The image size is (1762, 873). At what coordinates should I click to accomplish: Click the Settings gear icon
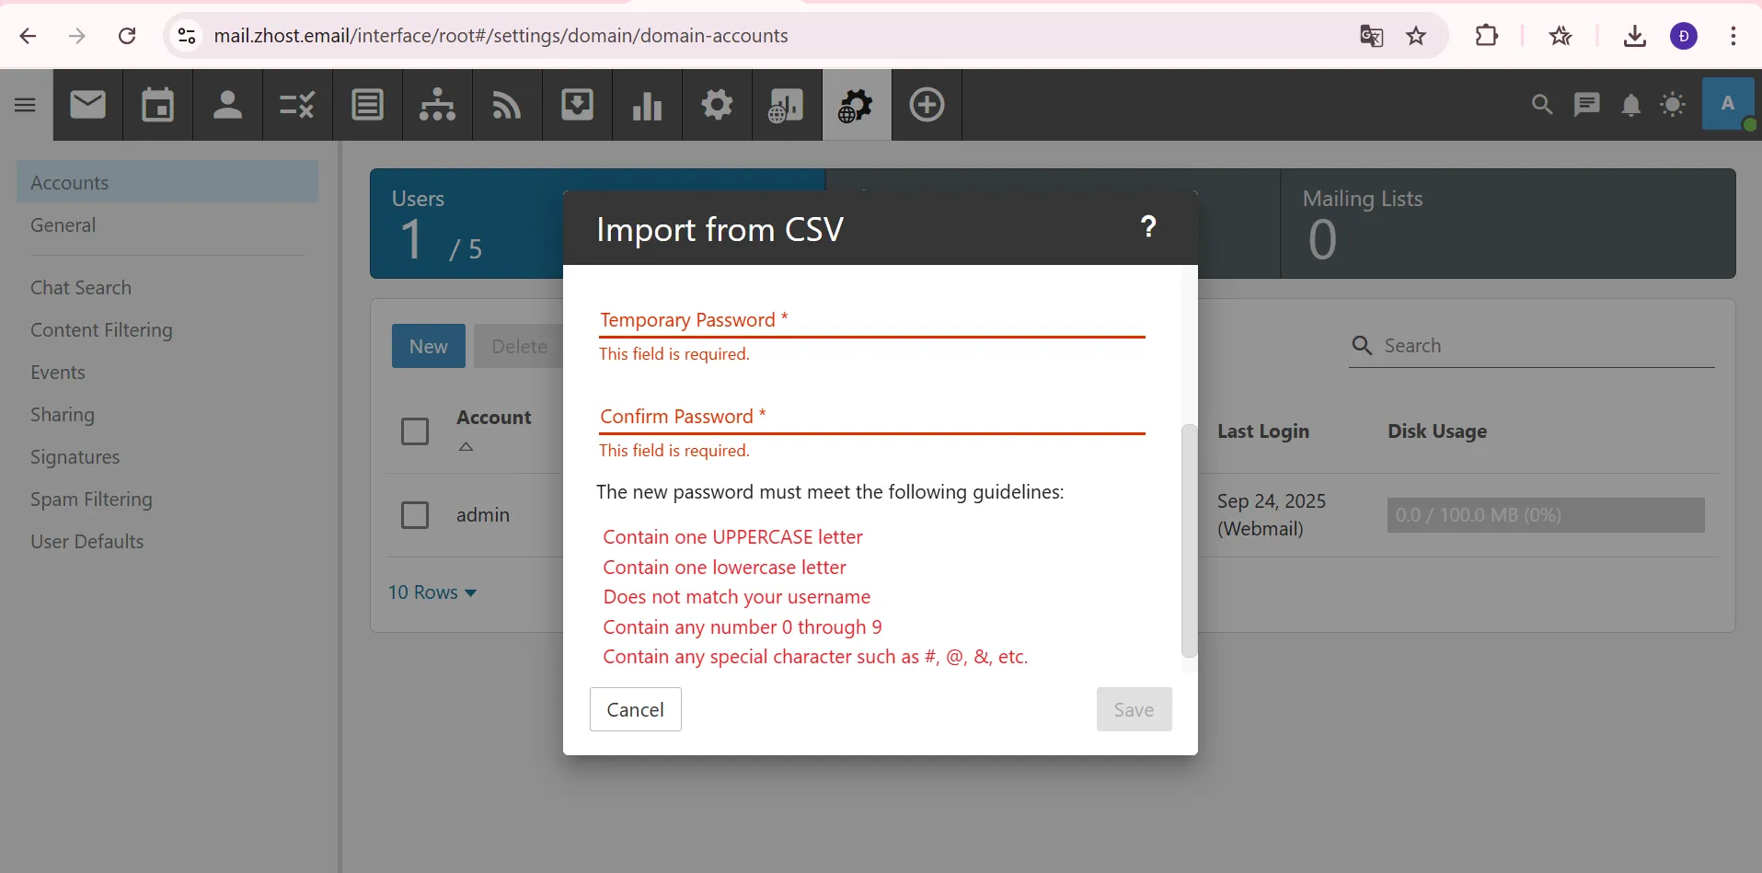point(717,105)
